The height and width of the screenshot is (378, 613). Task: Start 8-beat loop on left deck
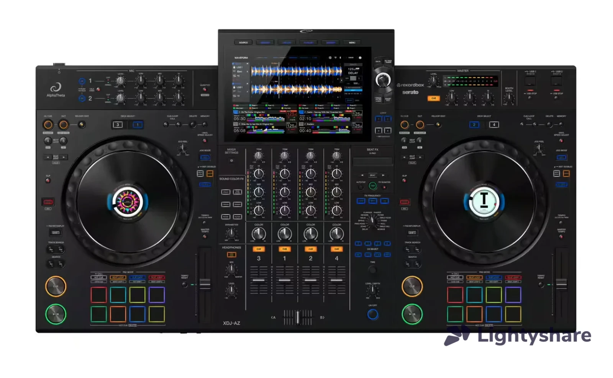[x=63, y=141]
